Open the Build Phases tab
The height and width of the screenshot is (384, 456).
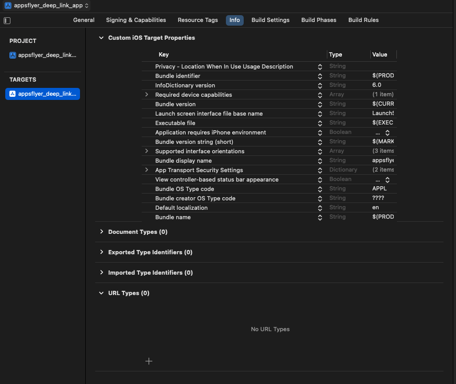point(319,20)
